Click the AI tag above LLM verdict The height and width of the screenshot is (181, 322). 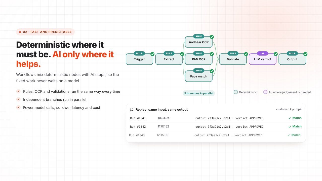(263, 54)
